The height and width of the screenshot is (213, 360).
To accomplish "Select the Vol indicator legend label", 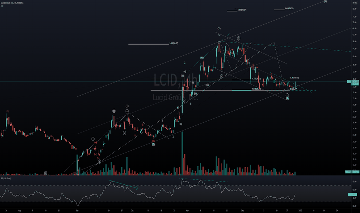I will [x=2, y=6].
